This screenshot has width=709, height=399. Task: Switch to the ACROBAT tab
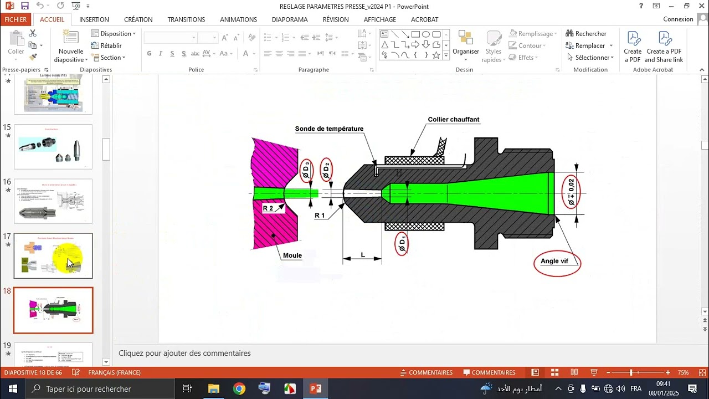coord(425,19)
